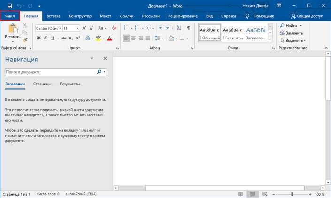Open the borders dropdown arrow
The height and width of the screenshot is (198, 331).
coord(187,38)
